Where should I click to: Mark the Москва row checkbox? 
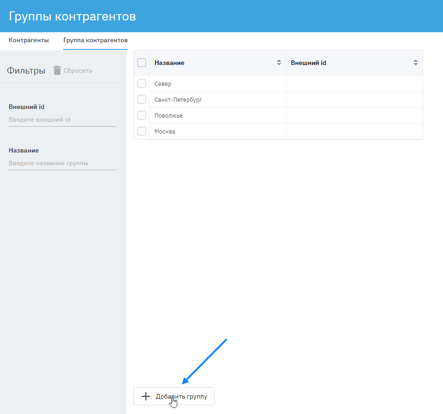pos(142,131)
